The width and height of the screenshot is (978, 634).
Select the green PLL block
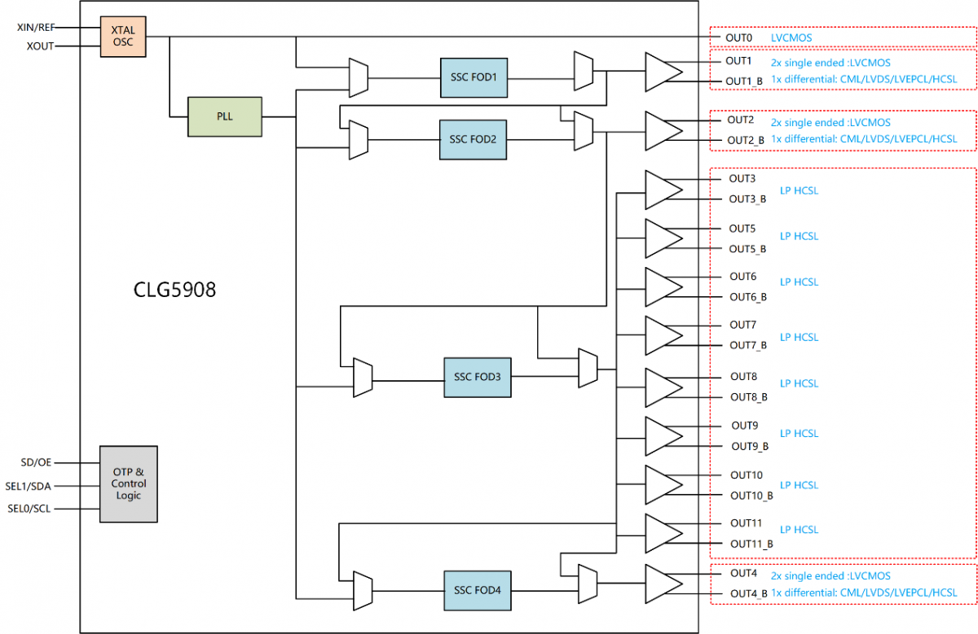[x=225, y=116]
